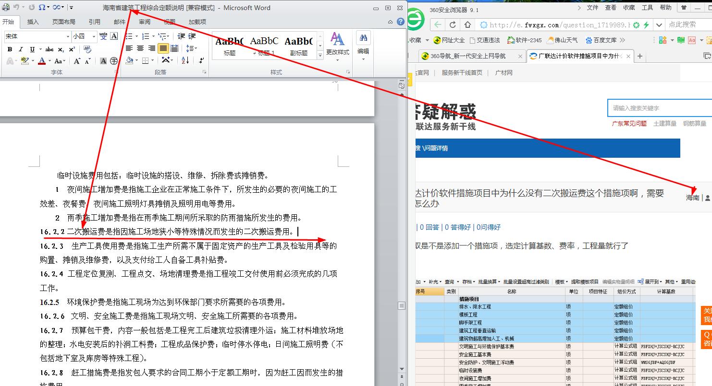This screenshot has height=386, width=712.
Task: Open the 引用 ribbon tab
Action: tap(95, 22)
